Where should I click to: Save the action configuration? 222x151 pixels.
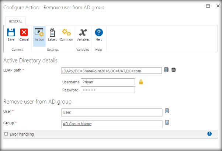point(11,35)
